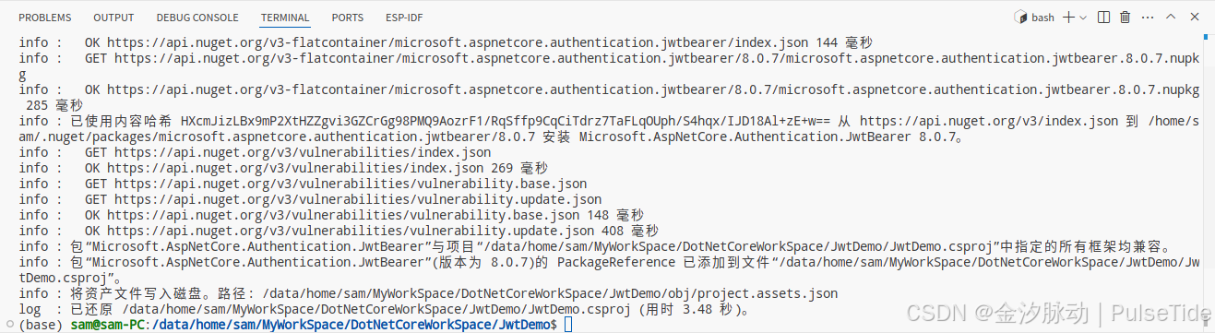Select the bash terminal label
Screen dimensions: 1215x333
[1042, 18]
